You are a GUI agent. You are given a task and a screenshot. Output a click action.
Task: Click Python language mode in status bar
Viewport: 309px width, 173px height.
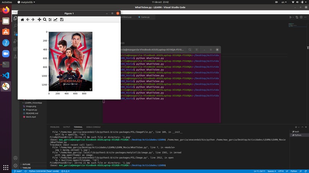coord(294,171)
